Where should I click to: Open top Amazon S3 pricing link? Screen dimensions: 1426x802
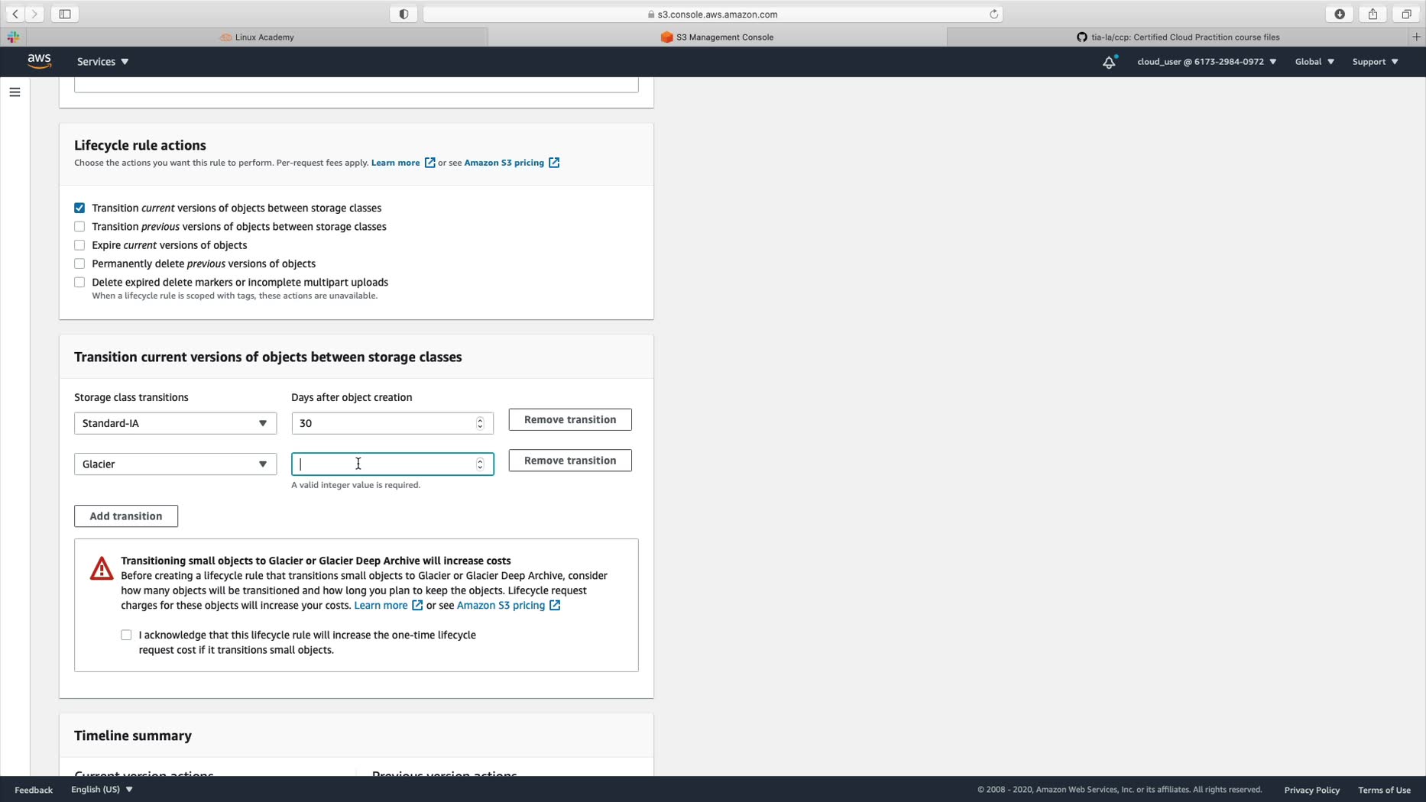pyautogui.click(x=504, y=163)
